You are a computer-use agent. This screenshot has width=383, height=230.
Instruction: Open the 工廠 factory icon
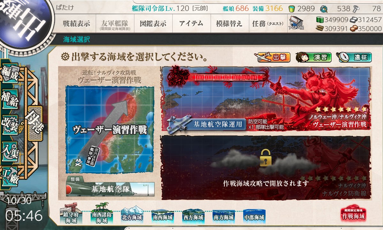10,174
